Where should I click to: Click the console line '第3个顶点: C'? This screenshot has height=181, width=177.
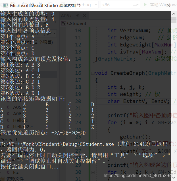[18, 48]
